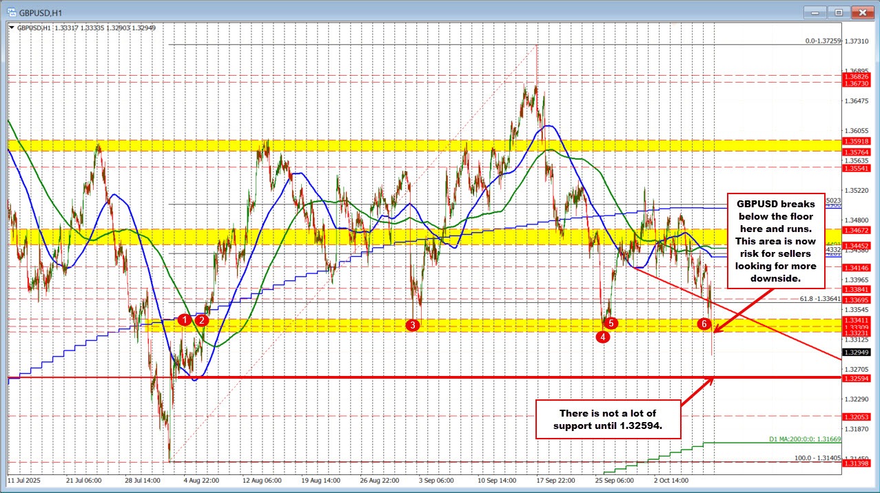
Task: Select red circle marker number 4
Action: coord(603,337)
